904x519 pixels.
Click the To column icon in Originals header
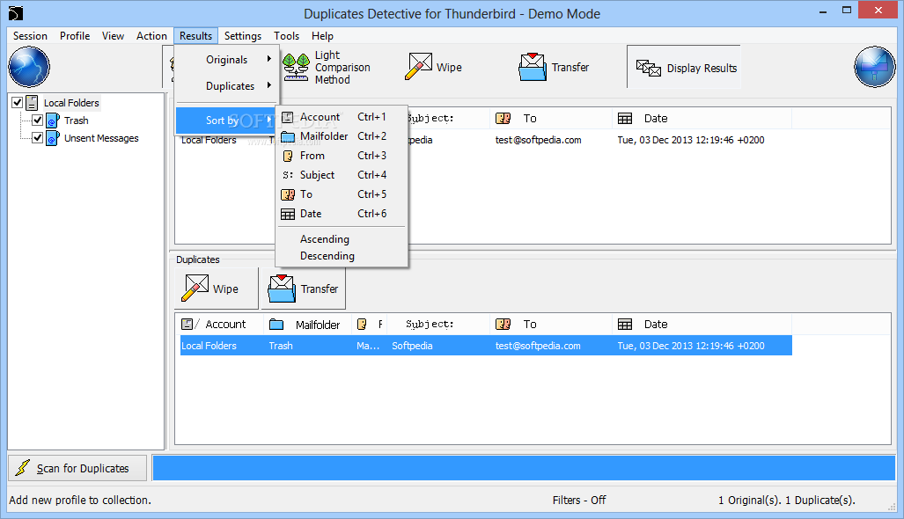tap(503, 119)
